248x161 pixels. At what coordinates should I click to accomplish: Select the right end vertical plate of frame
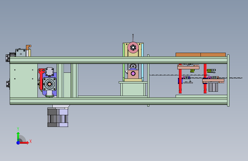coord(228,80)
